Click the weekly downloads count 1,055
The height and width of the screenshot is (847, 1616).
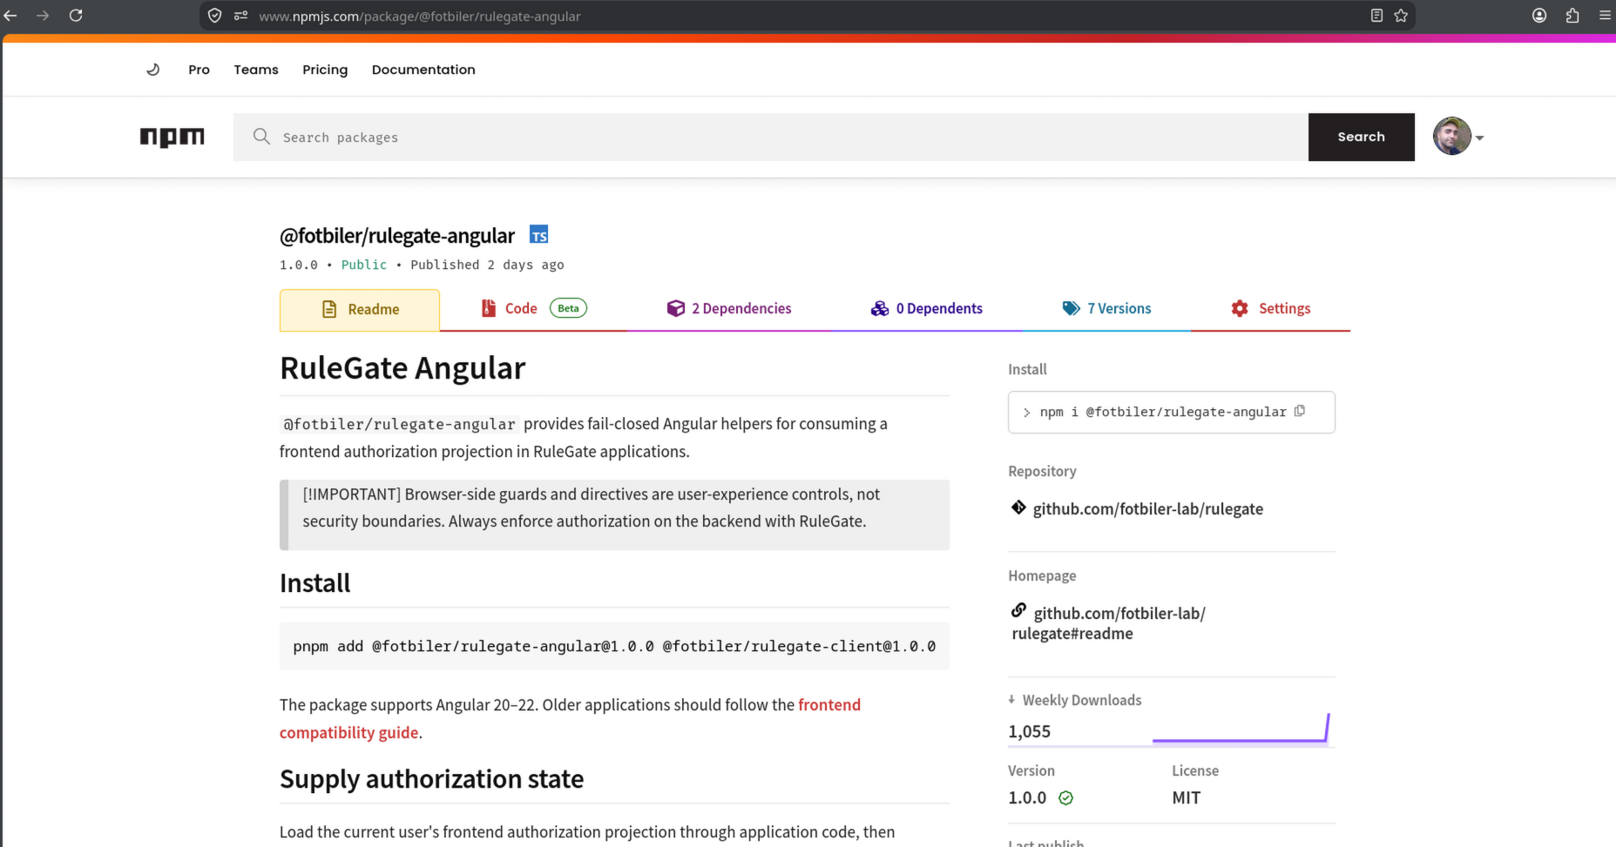point(1029,731)
